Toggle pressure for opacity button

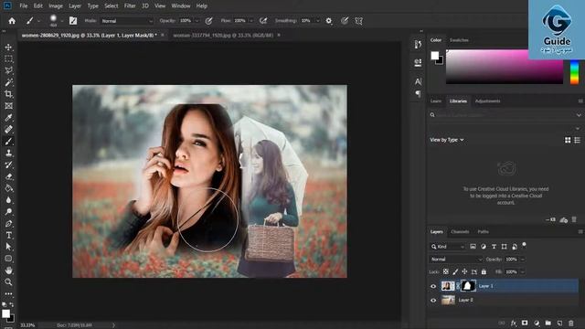click(x=208, y=21)
